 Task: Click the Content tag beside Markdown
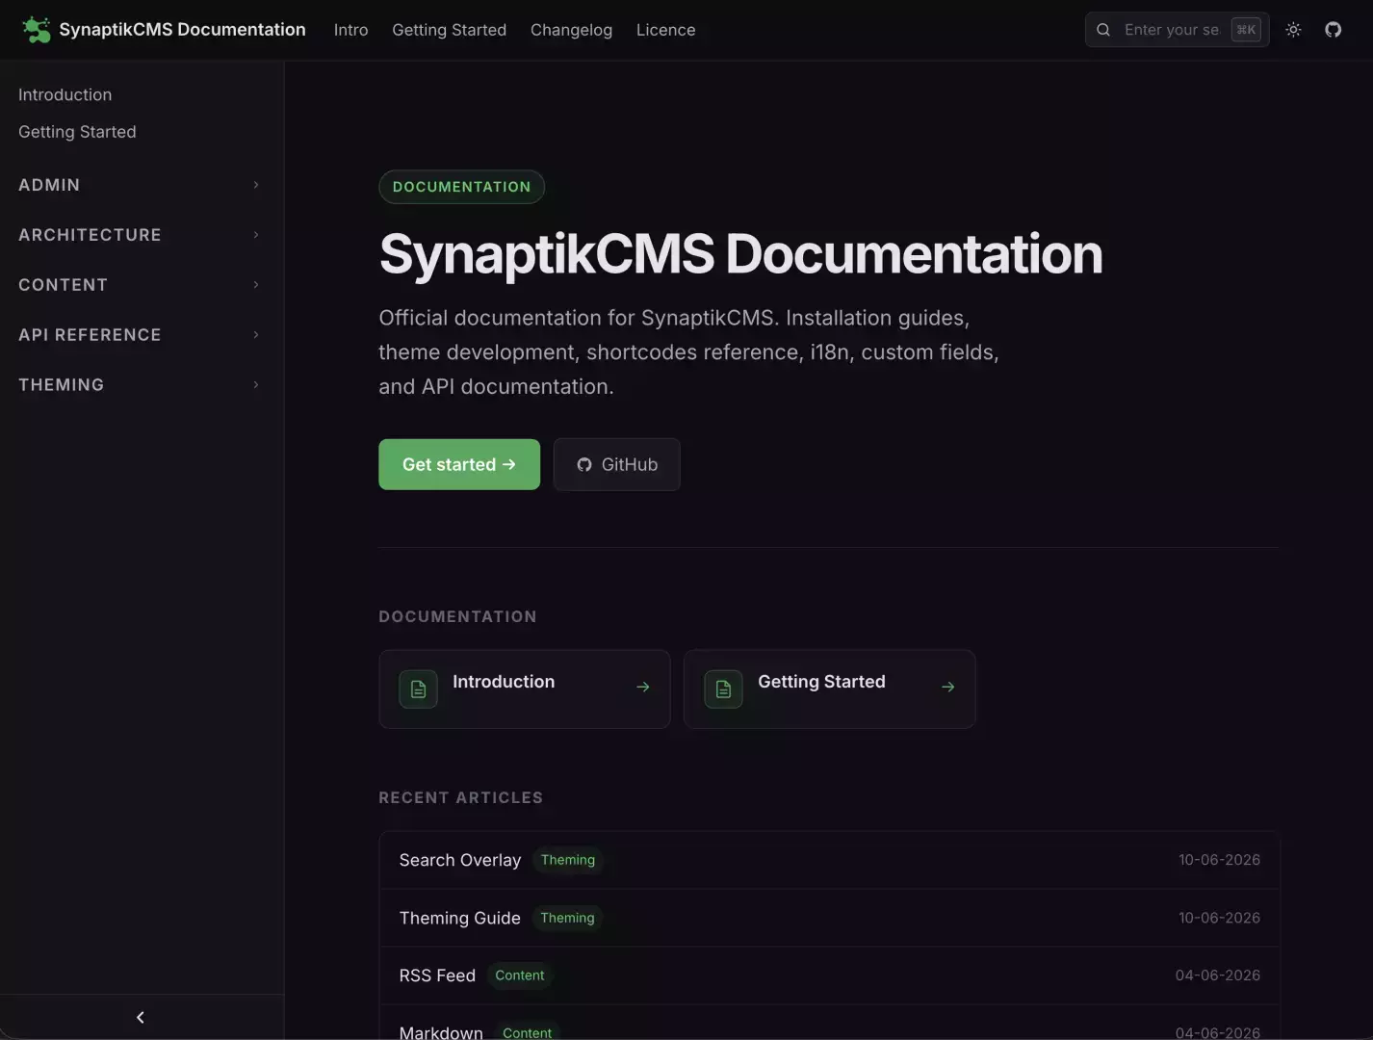tap(528, 1032)
